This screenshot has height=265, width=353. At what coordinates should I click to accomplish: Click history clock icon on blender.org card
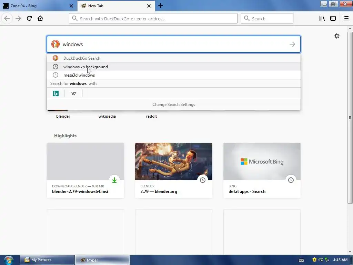coord(203,180)
